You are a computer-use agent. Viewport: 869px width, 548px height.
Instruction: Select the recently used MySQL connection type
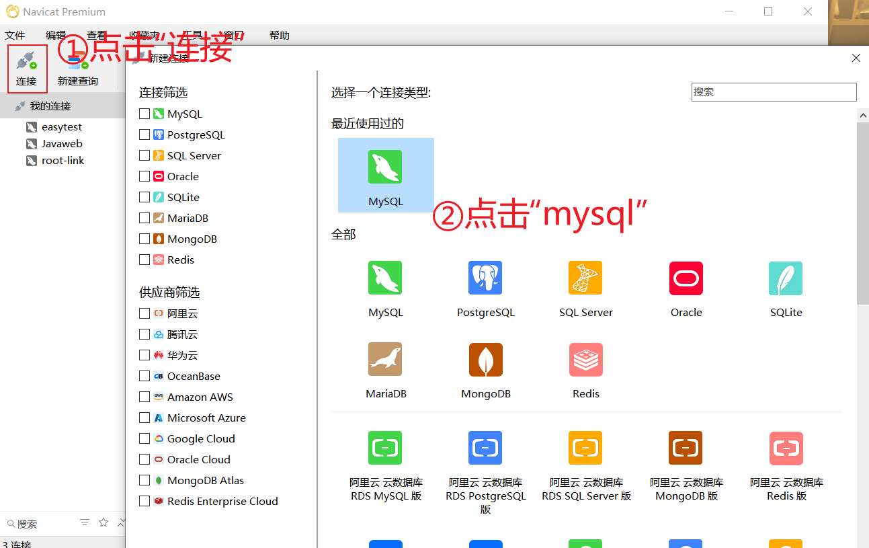tap(386, 175)
